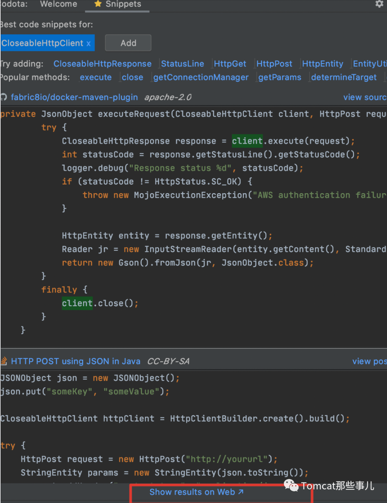Add HttpEntity suggestion
Viewport: 387px width, 503px height.
tap(322, 64)
